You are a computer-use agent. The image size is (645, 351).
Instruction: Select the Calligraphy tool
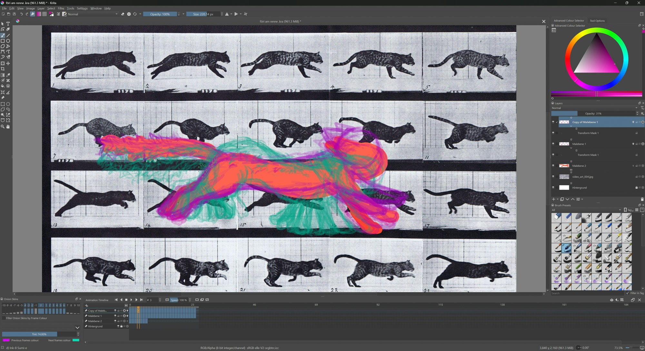(8, 29)
